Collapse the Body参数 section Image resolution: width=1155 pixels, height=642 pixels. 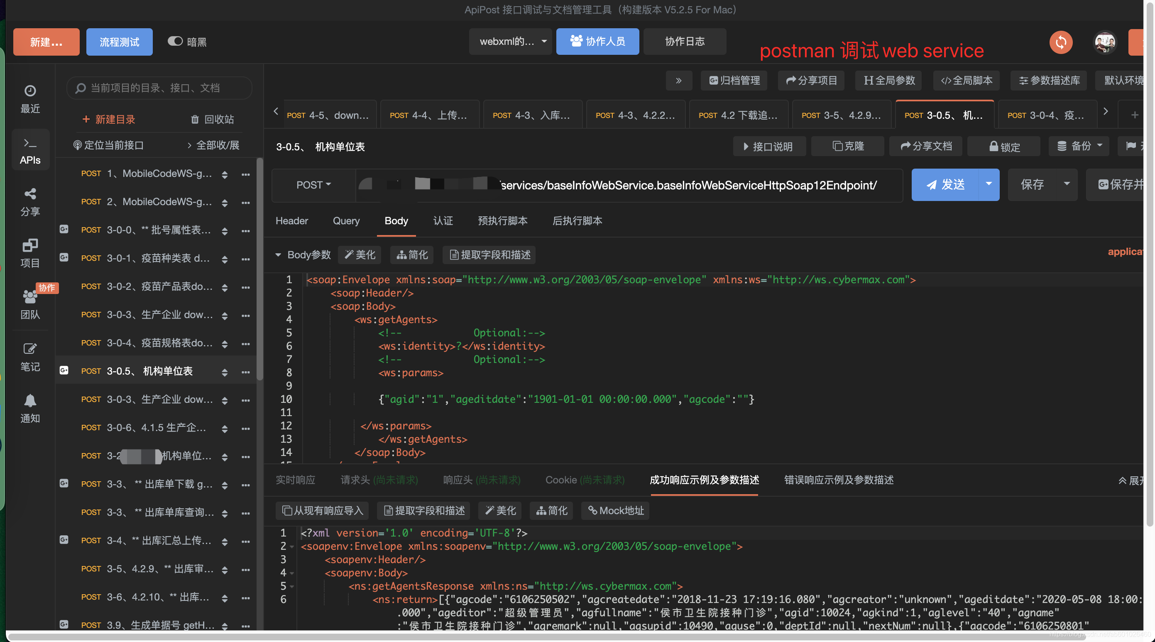(278, 255)
